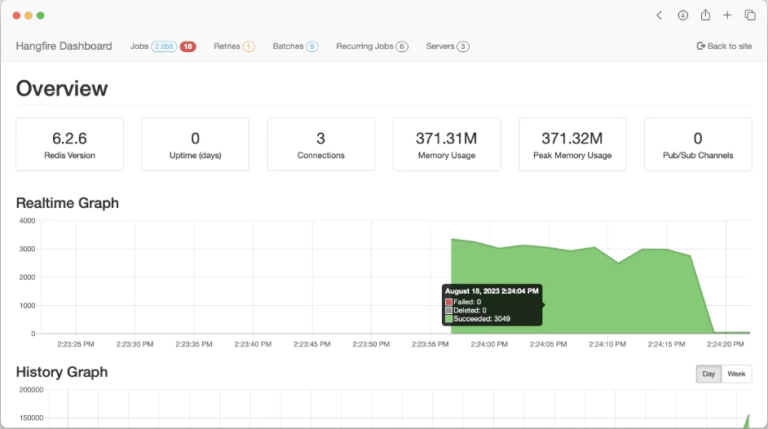Click the 2:24:00 PM axis label
768x429 pixels.
pos(489,344)
